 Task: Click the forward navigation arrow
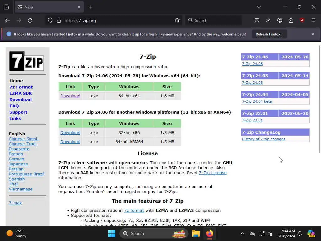point(18,20)
